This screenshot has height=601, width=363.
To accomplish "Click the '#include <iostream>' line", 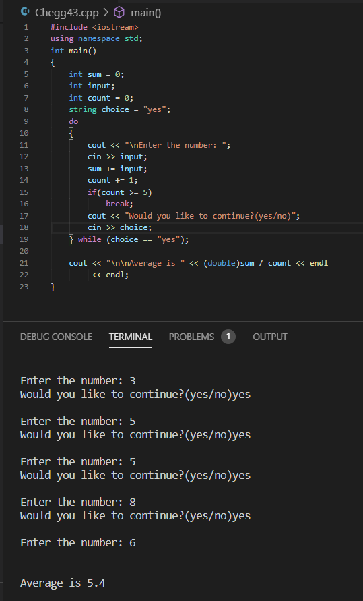I will pos(94,27).
